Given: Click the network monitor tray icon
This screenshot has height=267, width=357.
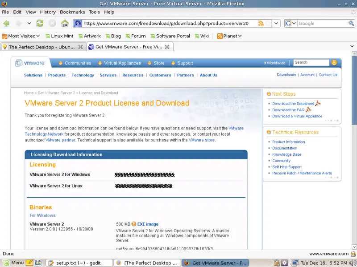Looking at the screenshot, I should tap(295, 263).
